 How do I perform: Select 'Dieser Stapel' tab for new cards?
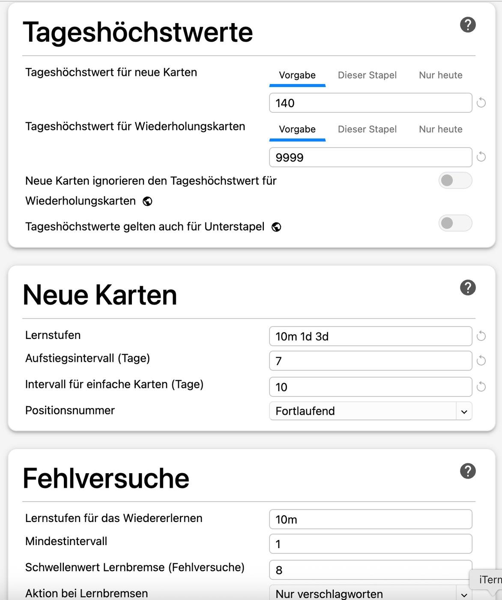[x=367, y=75]
